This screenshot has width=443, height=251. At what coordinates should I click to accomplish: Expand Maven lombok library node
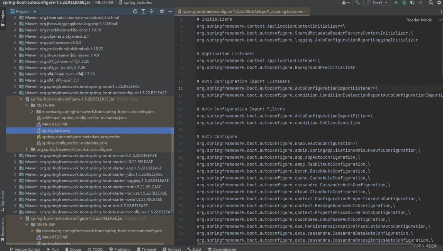tap(15, 49)
